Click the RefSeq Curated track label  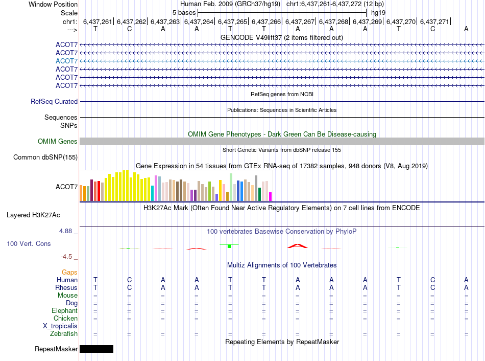point(54,101)
